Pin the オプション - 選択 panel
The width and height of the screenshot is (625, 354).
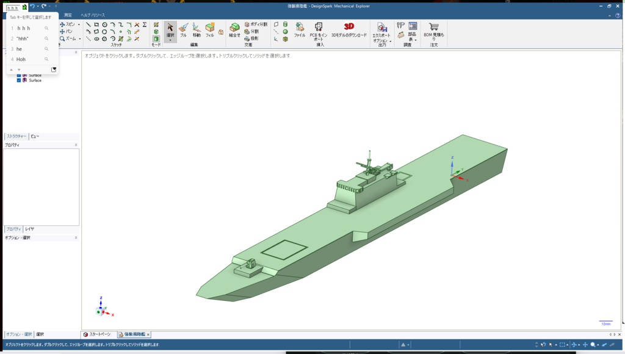(76, 237)
